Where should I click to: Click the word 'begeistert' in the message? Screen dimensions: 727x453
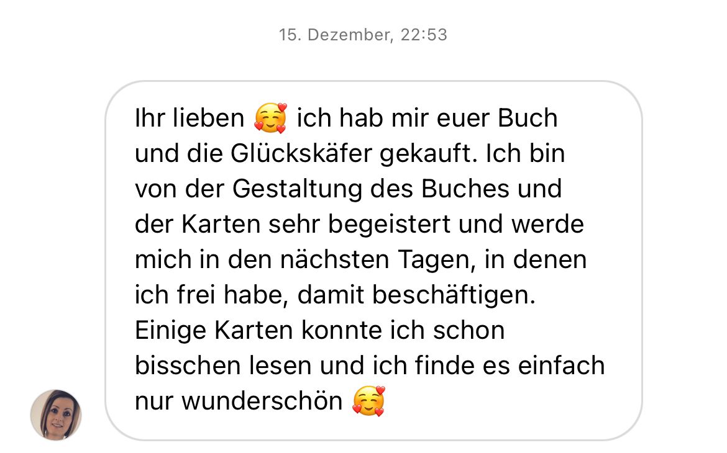[x=389, y=225]
